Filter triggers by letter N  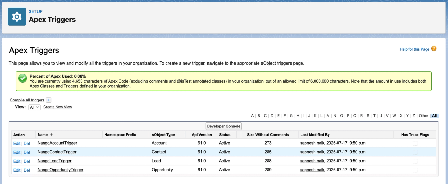pyautogui.click(x=335, y=116)
